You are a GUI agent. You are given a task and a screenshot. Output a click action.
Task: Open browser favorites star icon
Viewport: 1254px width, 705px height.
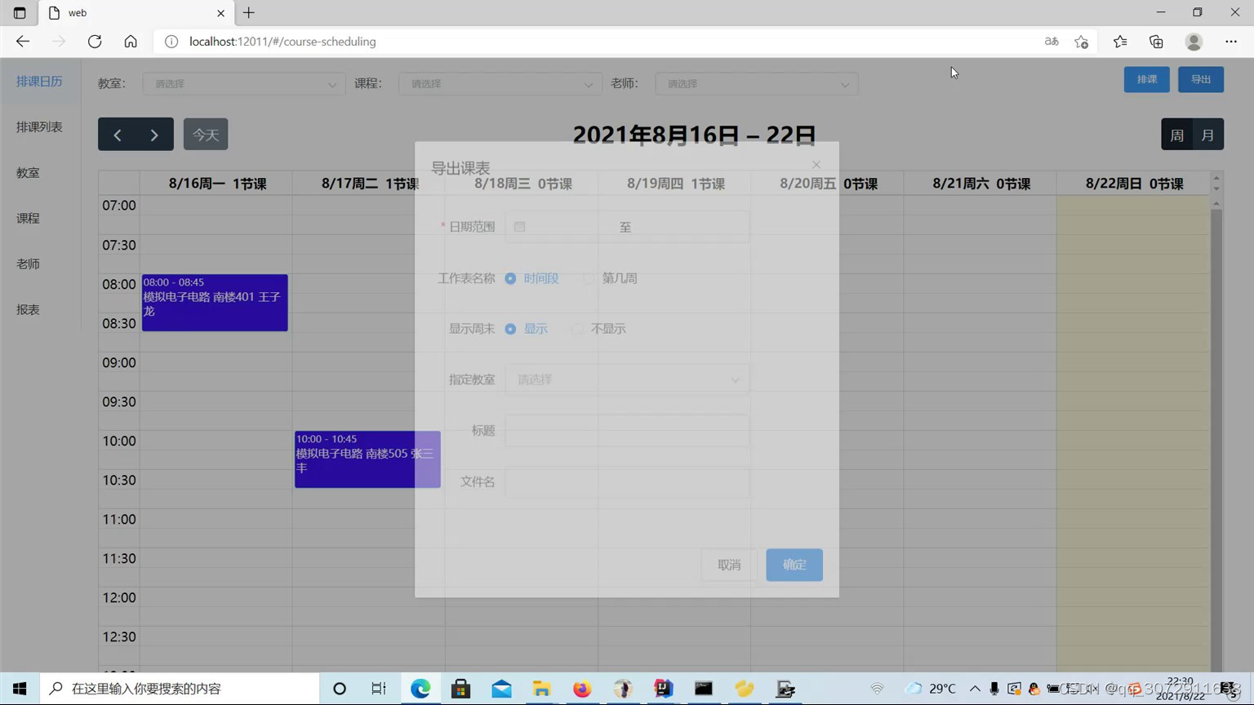click(x=1082, y=42)
